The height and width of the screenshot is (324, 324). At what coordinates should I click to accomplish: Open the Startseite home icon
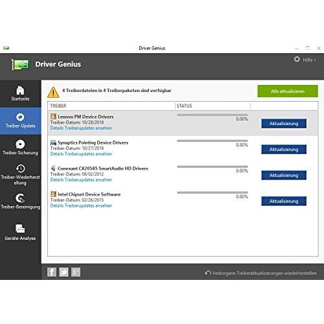coord(20,93)
